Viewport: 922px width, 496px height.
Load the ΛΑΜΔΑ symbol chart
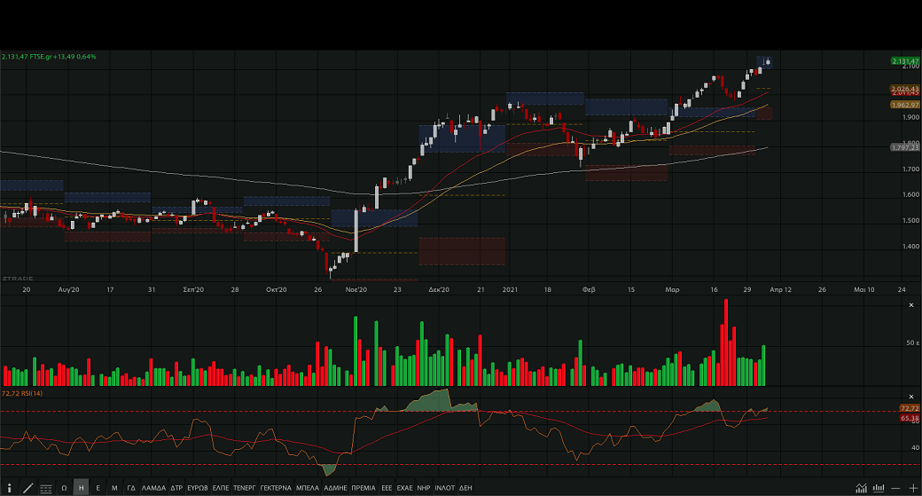pos(154,488)
